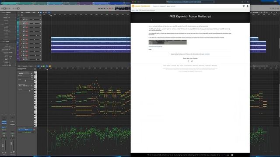Screen dimensions: 280x157
Task: Open the piano roll Functions menu
Action: coord(25,66)
